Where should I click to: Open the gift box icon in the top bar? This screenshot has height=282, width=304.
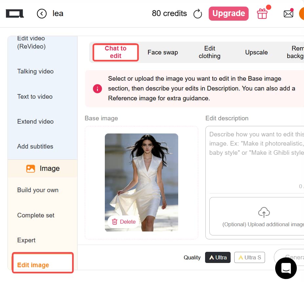(262, 14)
